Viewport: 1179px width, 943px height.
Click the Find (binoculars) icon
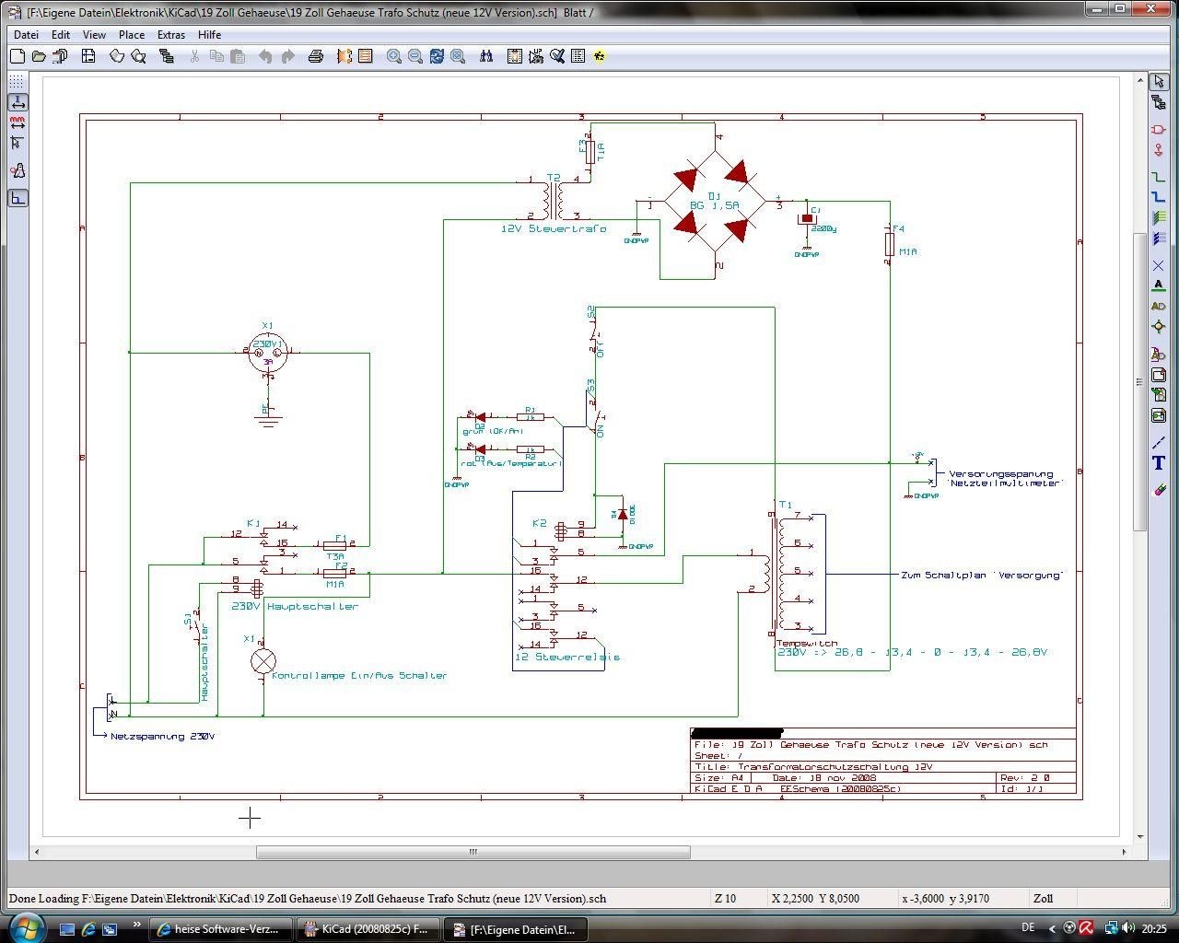coord(486,56)
